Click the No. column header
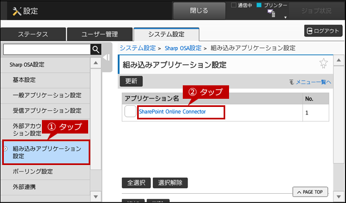Viewport: 346px width, 203px height. [316, 98]
